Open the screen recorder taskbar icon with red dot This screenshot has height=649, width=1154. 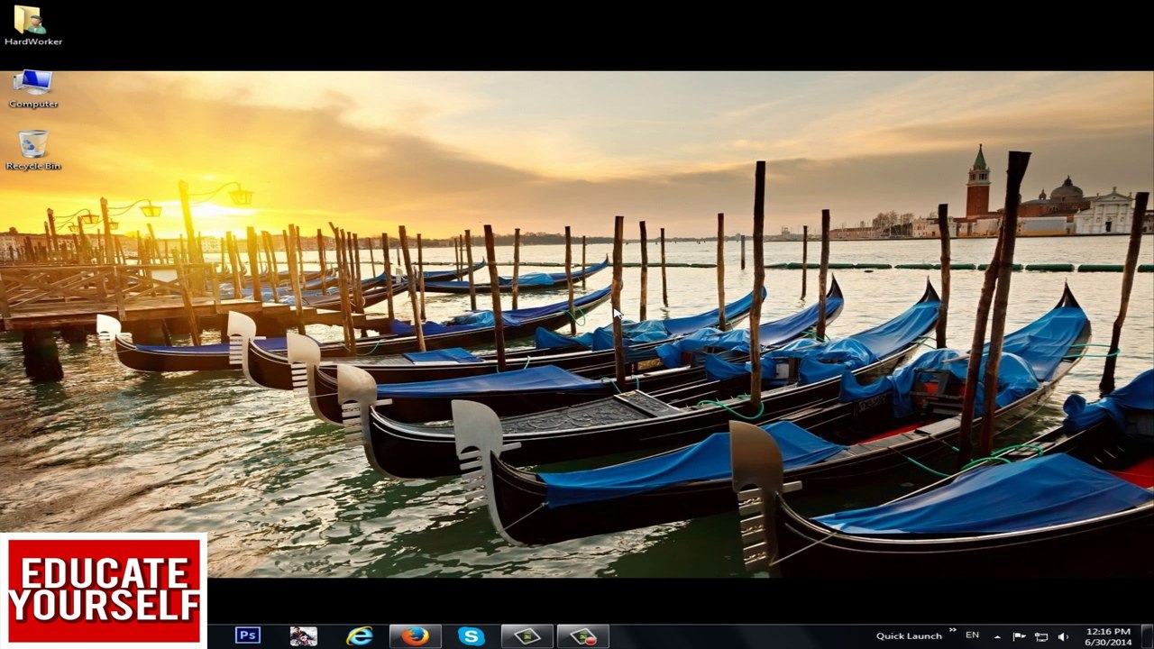pos(582,635)
